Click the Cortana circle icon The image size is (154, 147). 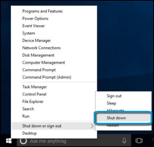[x=23, y=141]
